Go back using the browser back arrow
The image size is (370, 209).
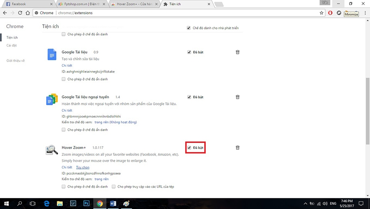pos(5,13)
